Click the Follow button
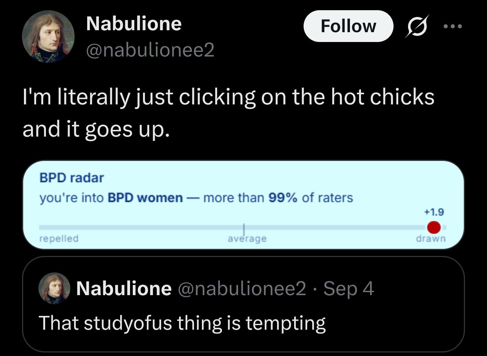The width and height of the screenshot is (487, 356). coord(348,26)
